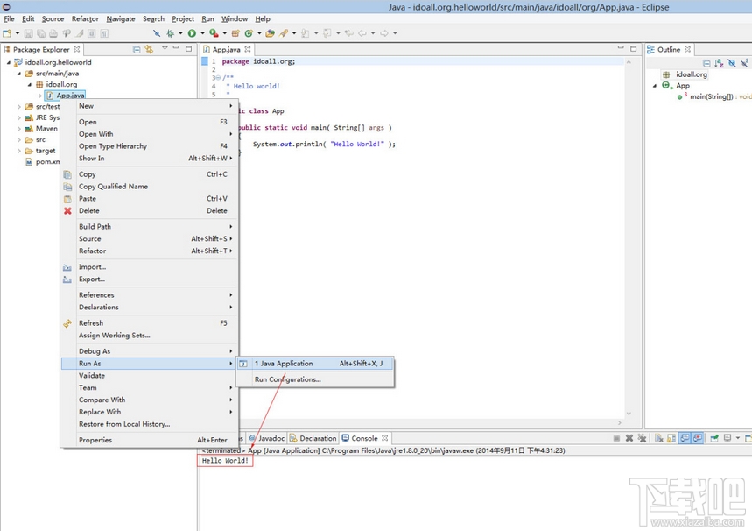Expand the src/test folder in tree
The image size is (752, 531).
click(19, 107)
